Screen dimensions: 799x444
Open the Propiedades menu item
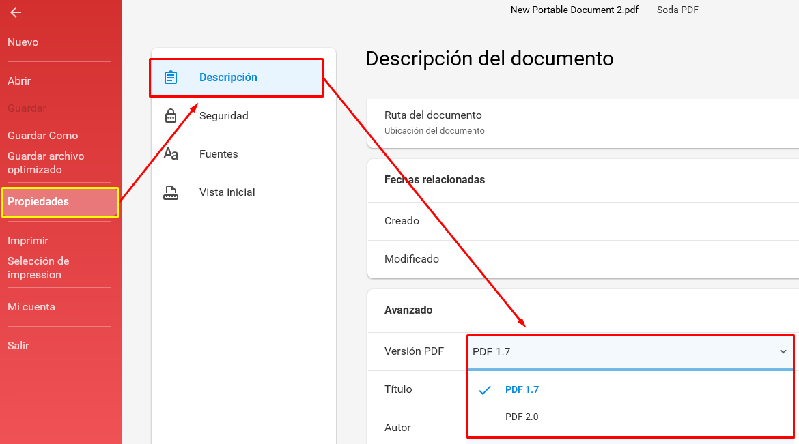60,202
